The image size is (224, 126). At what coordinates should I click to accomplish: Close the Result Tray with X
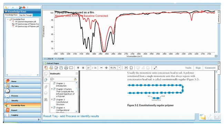[217, 117]
